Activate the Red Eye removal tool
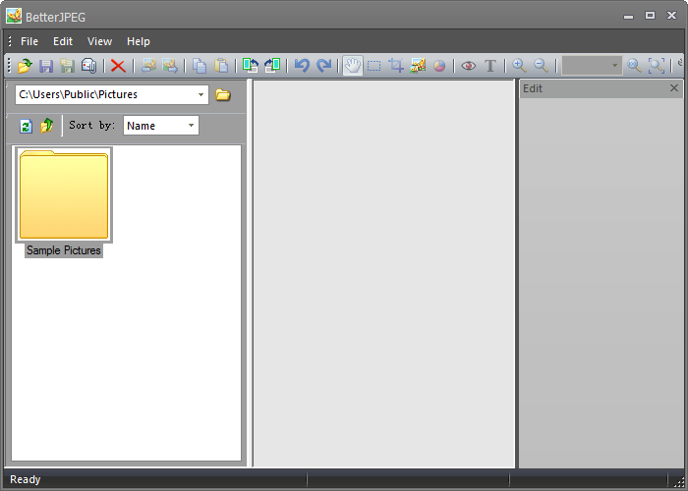The height and width of the screenshot is (491, 688). point(469,66)
